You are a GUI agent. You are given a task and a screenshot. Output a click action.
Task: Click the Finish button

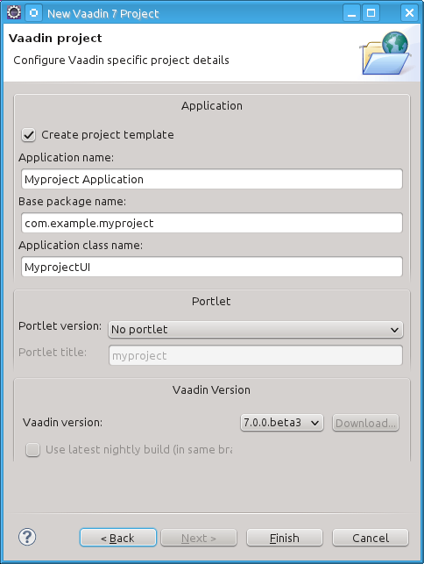tap(285, 538)
